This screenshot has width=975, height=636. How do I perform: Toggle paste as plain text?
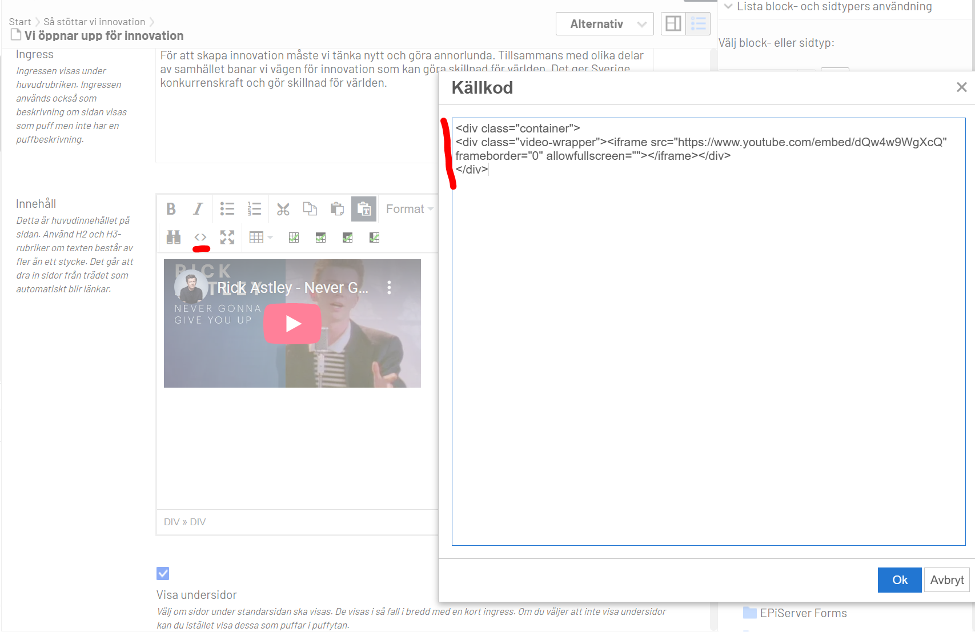(363, 209)
